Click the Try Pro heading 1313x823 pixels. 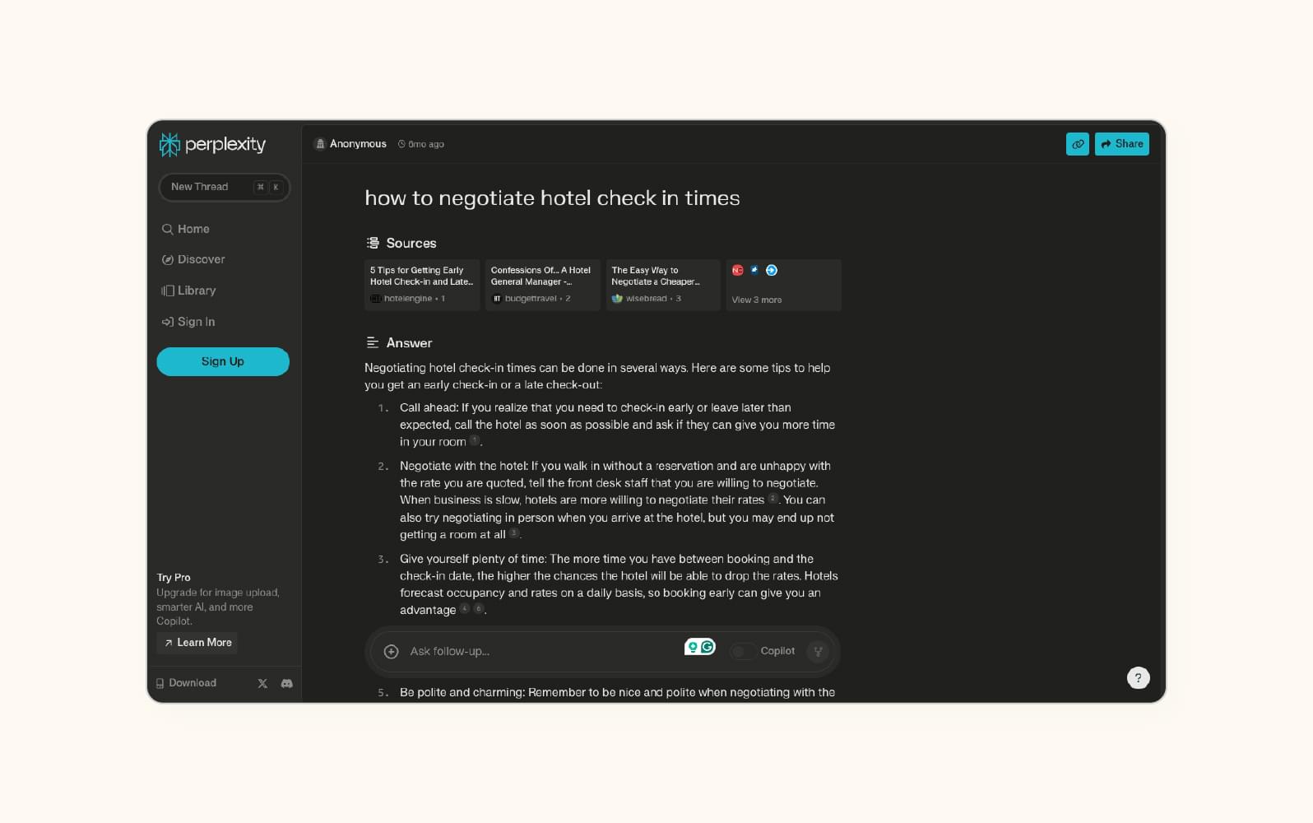pyautogui.click(x=174, y=578)
